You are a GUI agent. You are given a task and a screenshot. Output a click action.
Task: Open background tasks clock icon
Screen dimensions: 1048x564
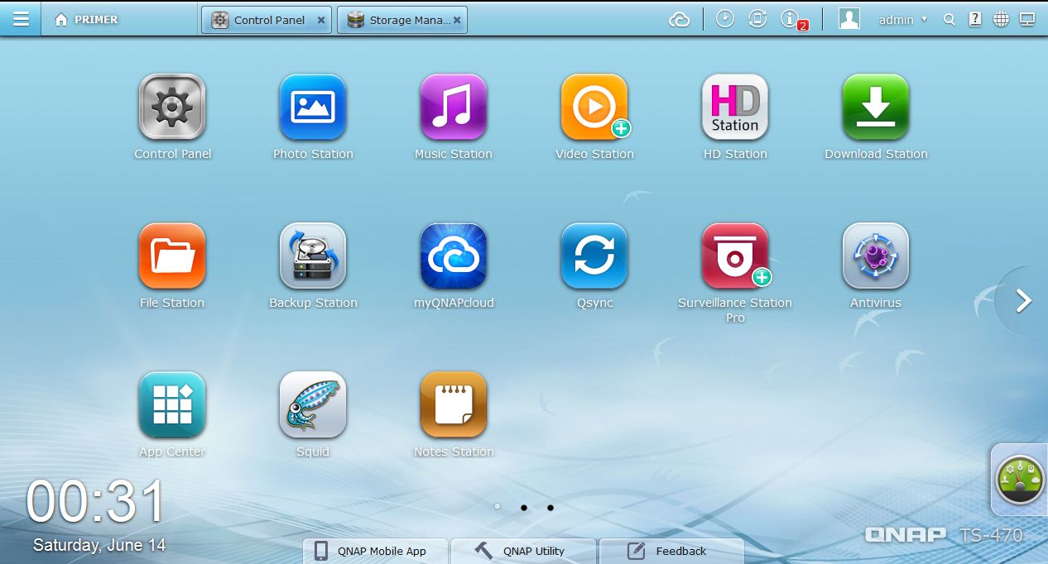[725, 19]
